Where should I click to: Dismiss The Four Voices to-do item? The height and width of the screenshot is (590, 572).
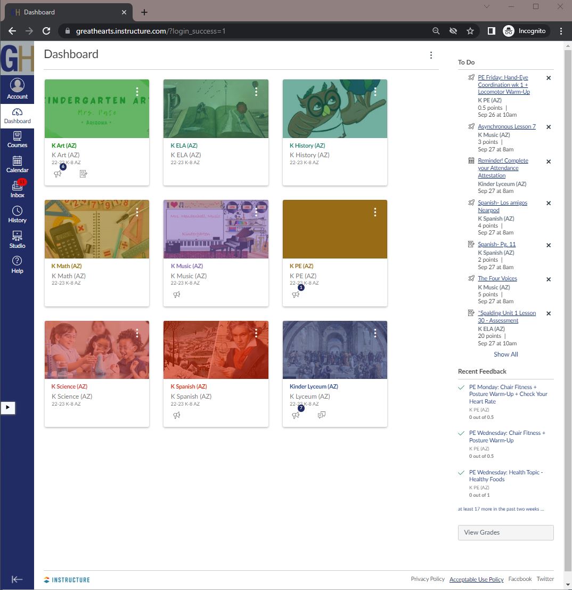tap(549, 279)
